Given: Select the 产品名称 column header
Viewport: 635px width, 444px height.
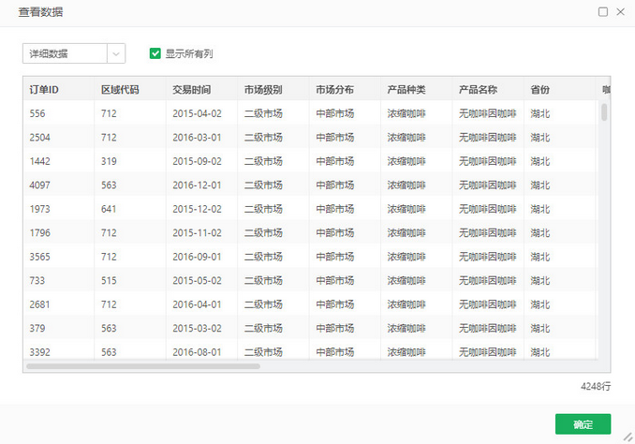Looking at the screenshot, I should point(478,90).
